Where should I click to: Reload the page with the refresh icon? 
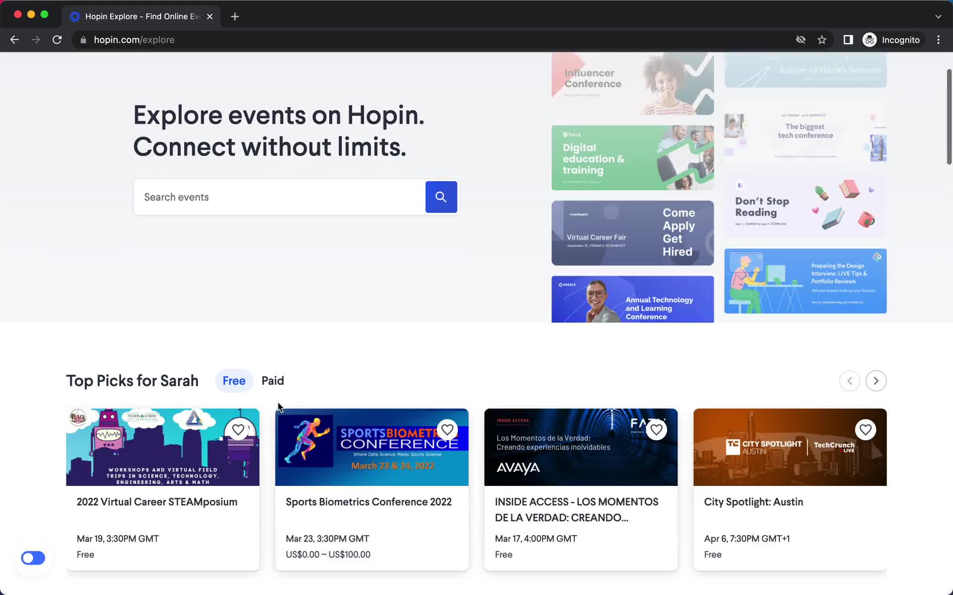coord(57,40)
